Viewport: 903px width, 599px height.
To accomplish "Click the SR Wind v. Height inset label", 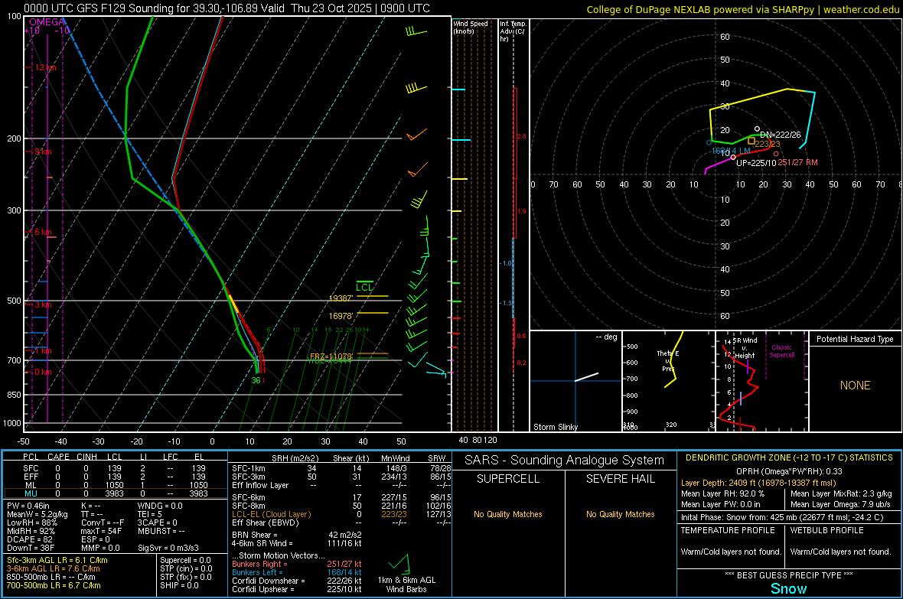I will pyautogui.click(x=745, y=348).
